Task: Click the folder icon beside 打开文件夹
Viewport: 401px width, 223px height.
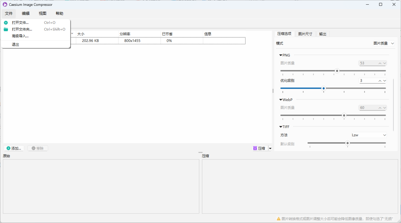Action: 6,29
